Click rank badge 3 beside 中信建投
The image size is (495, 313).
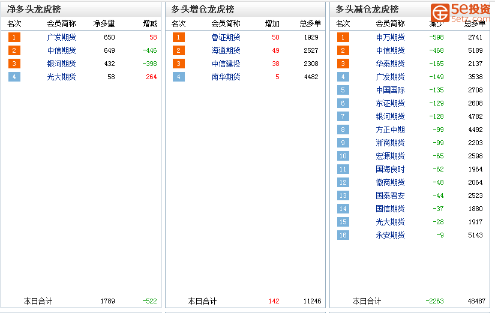click(179, 64)
